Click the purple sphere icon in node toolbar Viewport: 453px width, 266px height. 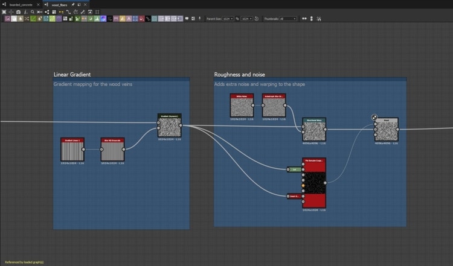pyautogui.click(x=103, y=19)
